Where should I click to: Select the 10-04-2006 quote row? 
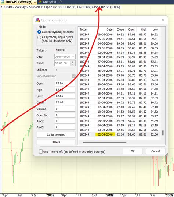[119, 112]
